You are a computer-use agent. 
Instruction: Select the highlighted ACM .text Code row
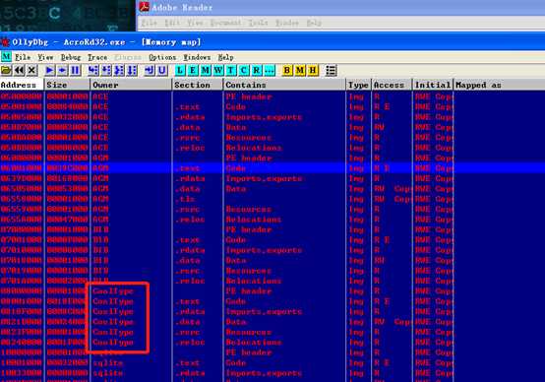click(272, 168)
